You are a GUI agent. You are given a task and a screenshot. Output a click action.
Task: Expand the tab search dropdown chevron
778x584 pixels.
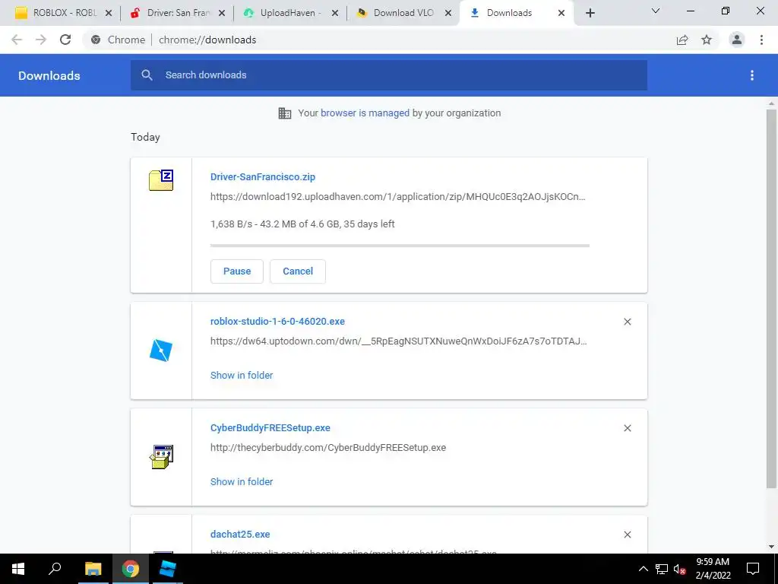point(656,11)
